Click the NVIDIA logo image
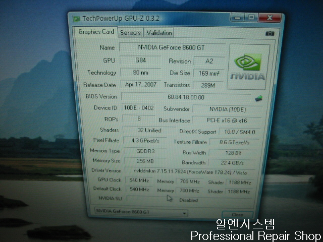 [248, 67]
